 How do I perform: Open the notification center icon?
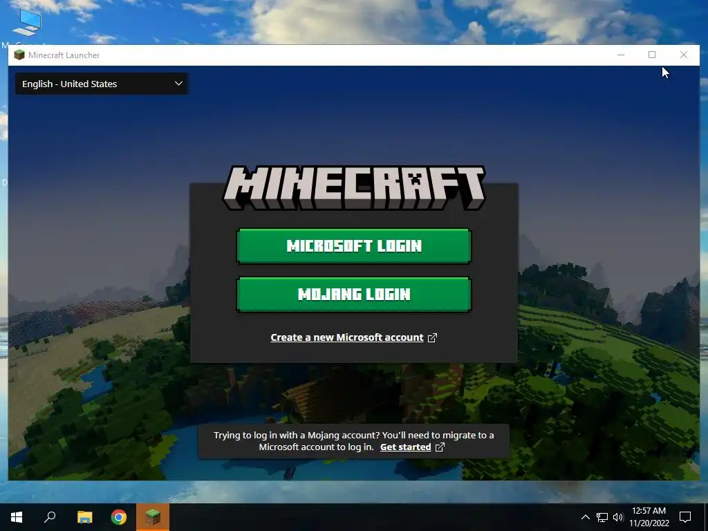tap(685, 517)
